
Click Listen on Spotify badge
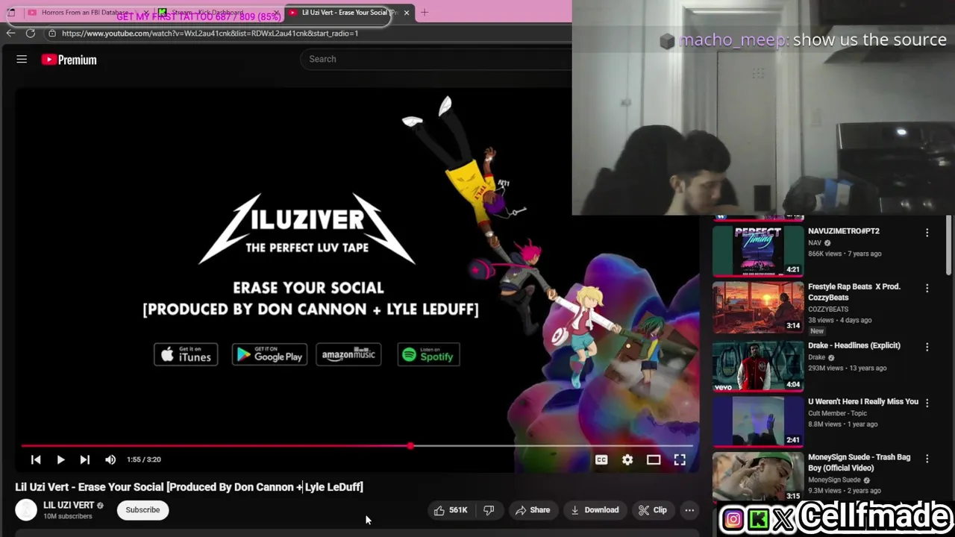428,355
